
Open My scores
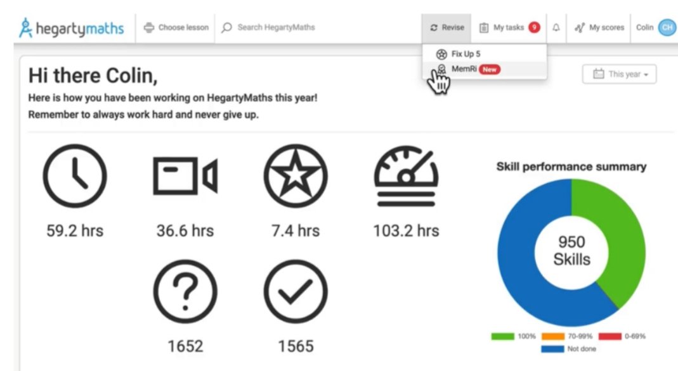599,28
